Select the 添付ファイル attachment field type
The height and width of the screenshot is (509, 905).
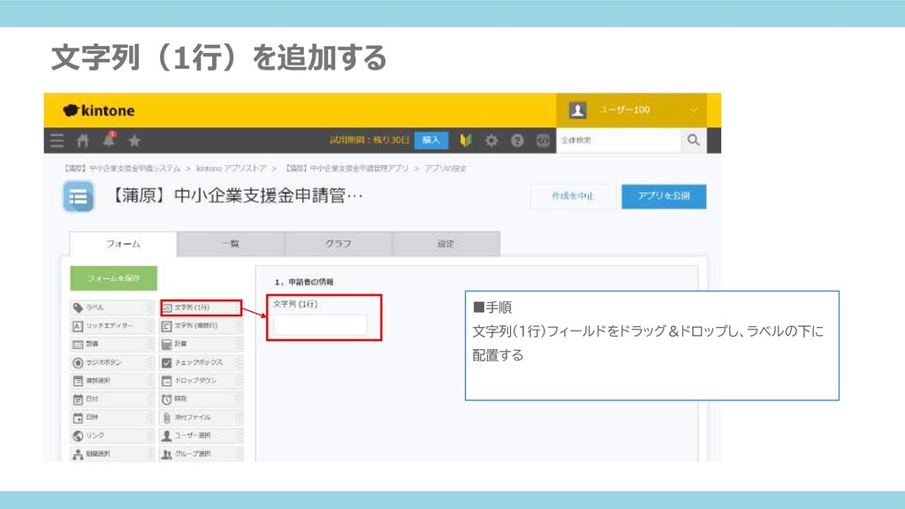pos(201,417)
